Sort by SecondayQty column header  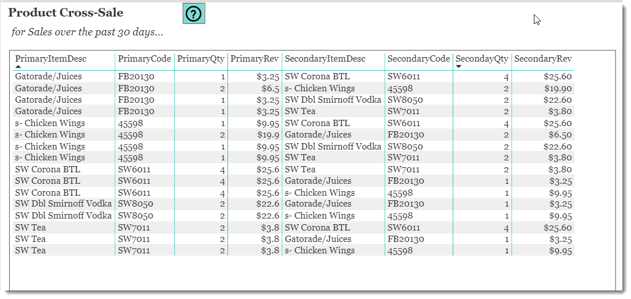(482, 59)
